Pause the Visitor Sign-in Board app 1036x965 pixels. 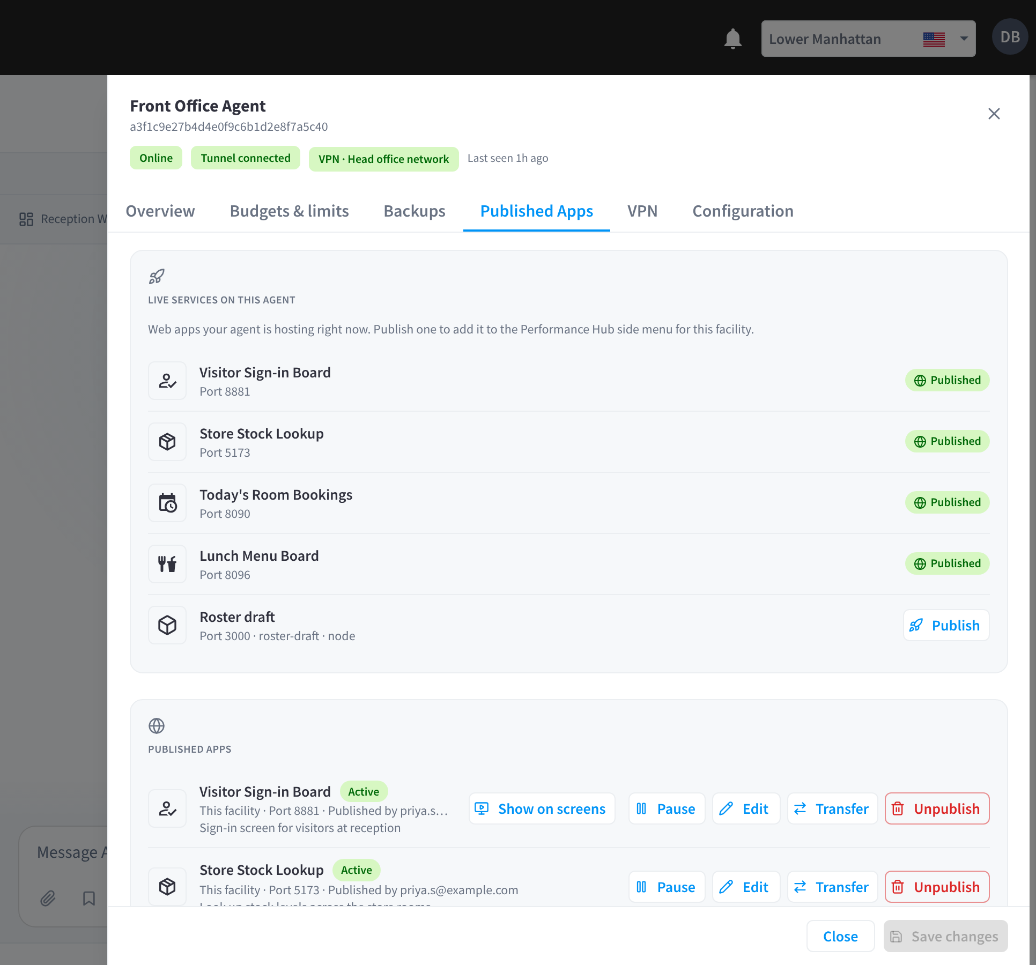[667, 808]
